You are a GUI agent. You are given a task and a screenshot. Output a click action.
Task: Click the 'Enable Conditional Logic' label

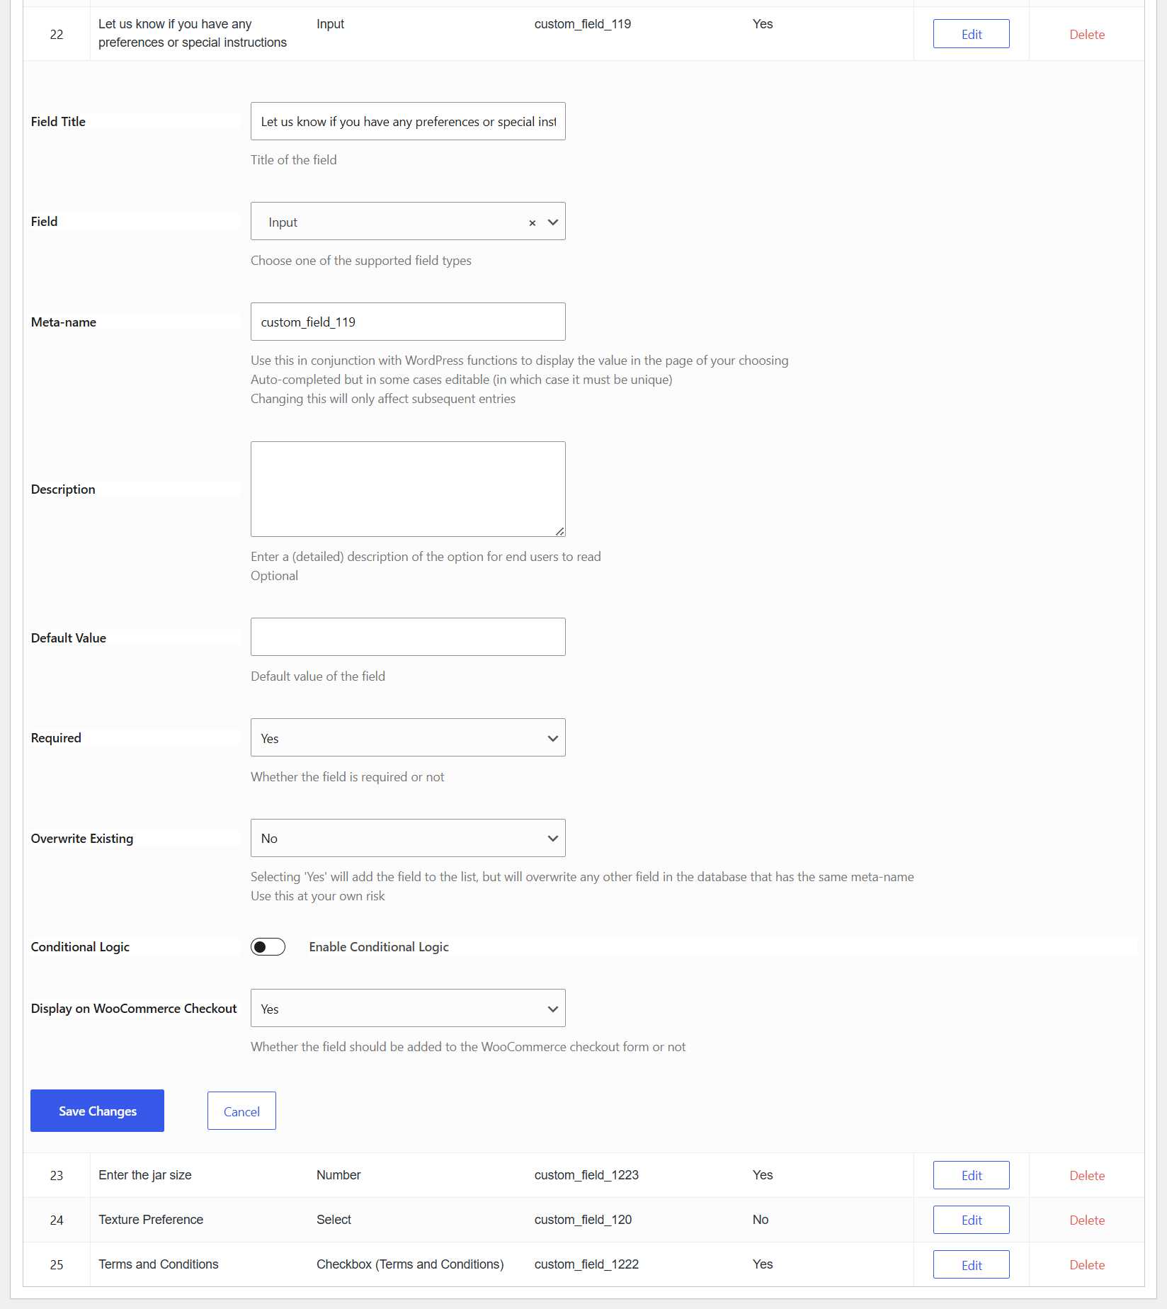(379, 947)
